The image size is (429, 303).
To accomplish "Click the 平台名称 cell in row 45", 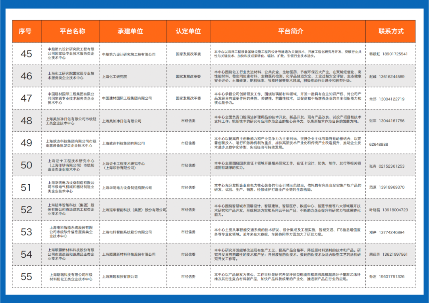I will (71, 53).
